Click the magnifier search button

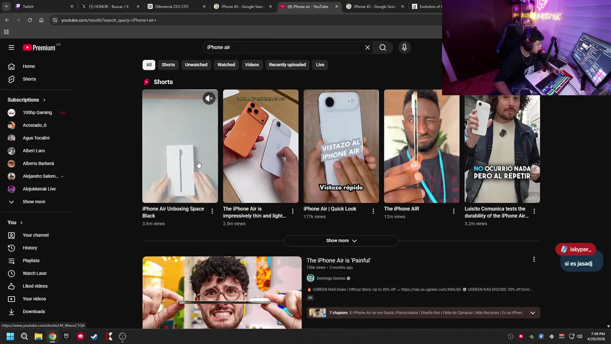(x=383, y=47)
